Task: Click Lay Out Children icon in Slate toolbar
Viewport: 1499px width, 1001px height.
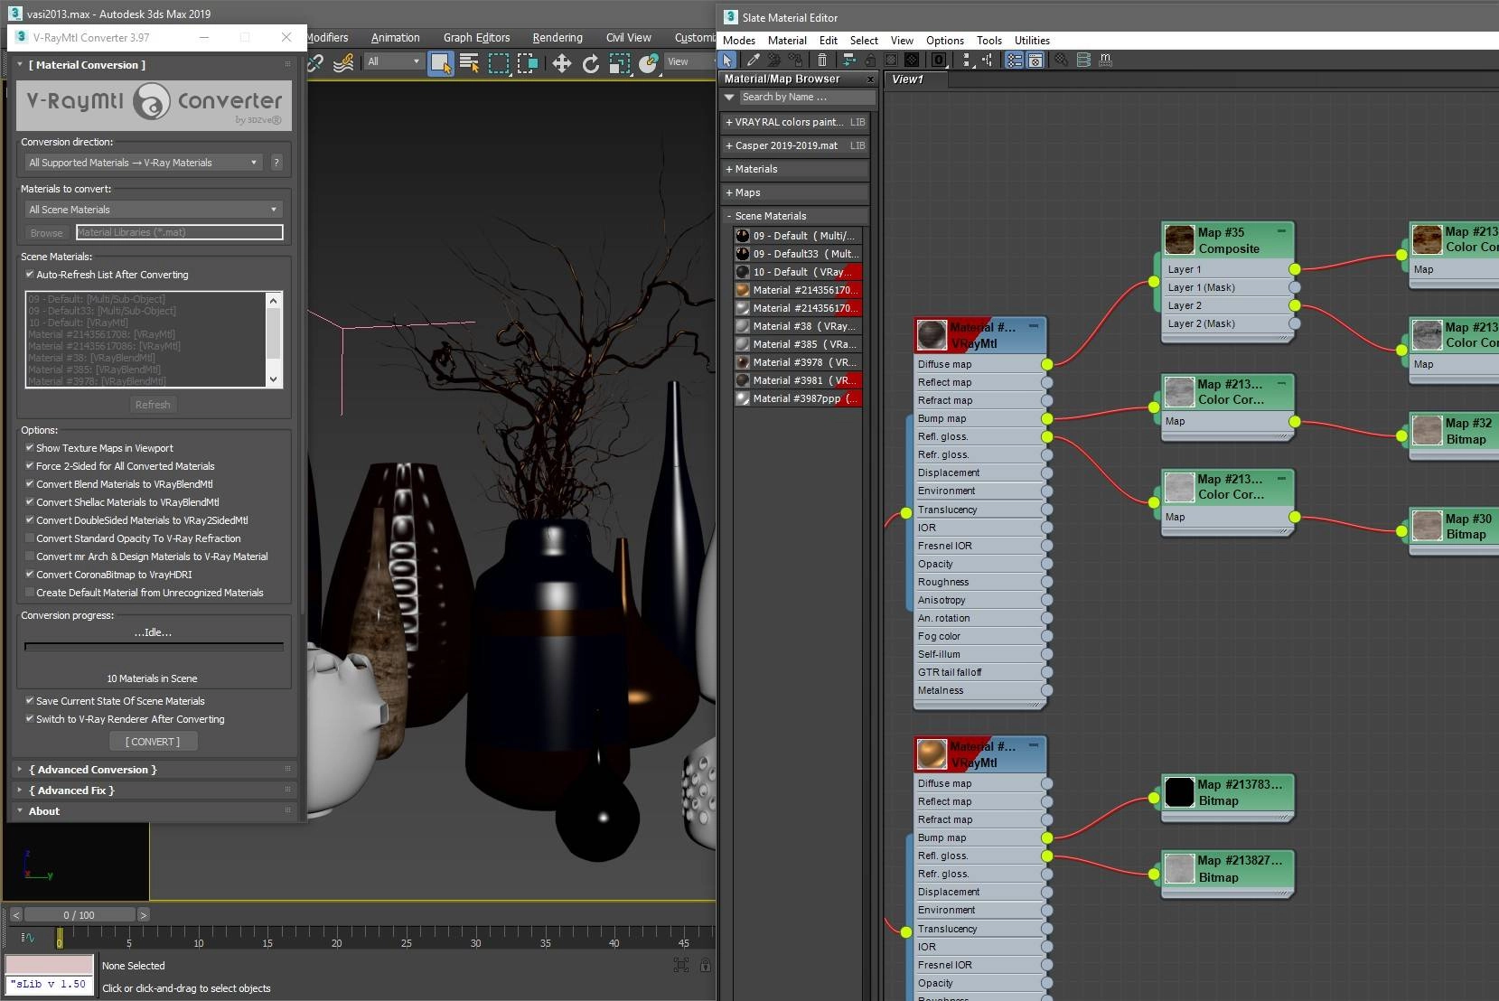Action: [x=988, y=60]
